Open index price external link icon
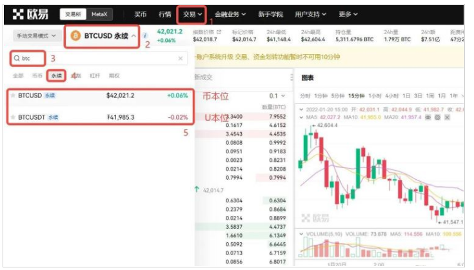This screenshot has height=270, width=474. point(218,32)
